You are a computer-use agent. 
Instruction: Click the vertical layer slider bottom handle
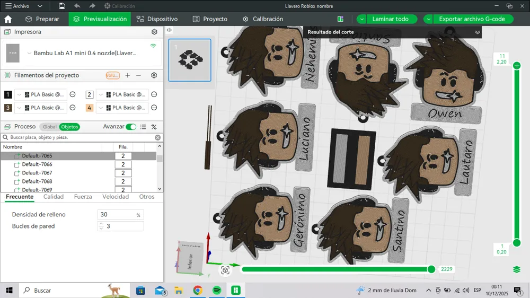tap(517, 242)
